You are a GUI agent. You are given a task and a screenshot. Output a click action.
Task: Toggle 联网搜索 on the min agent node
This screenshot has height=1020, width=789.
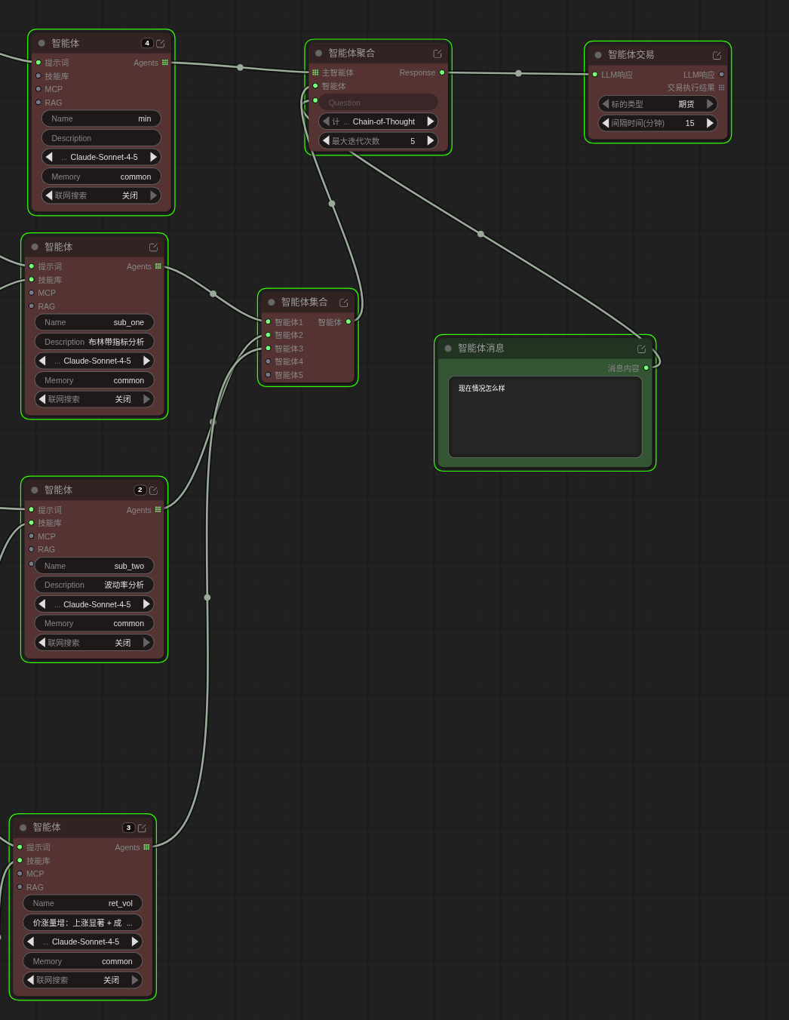click(x=101, y=195)
